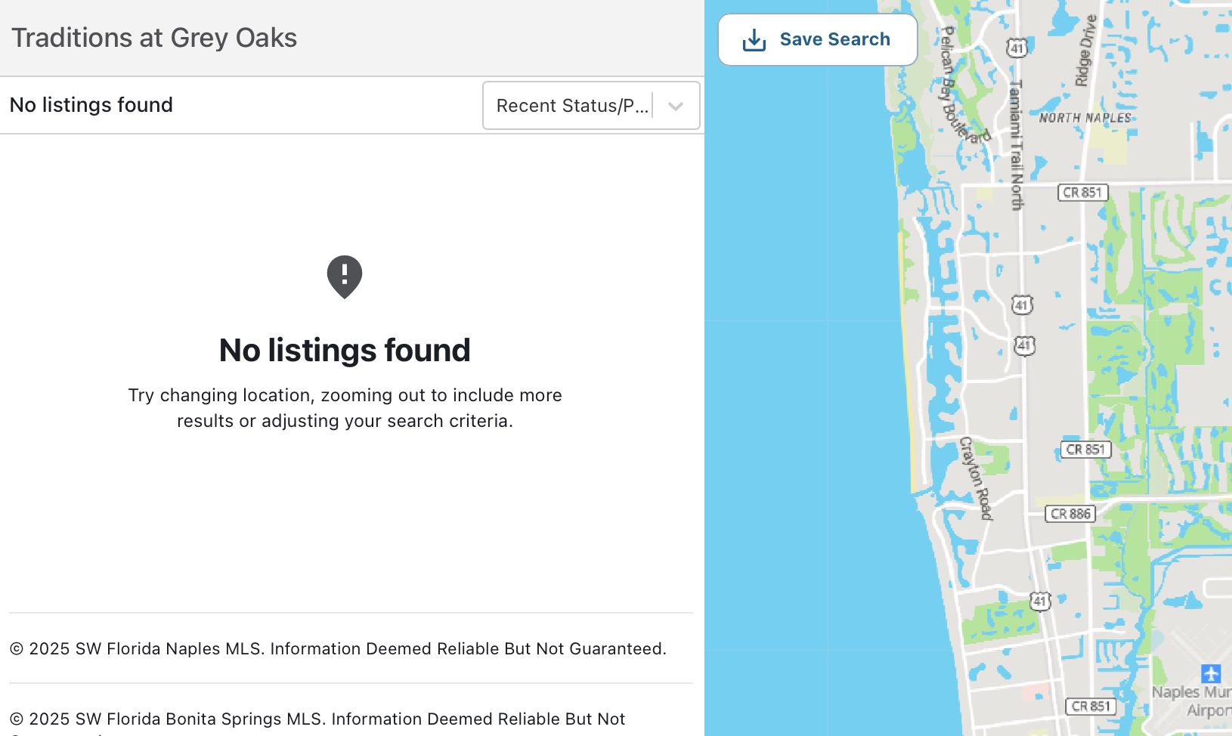Click the Tamiami Trail North label

point(1017,144)
